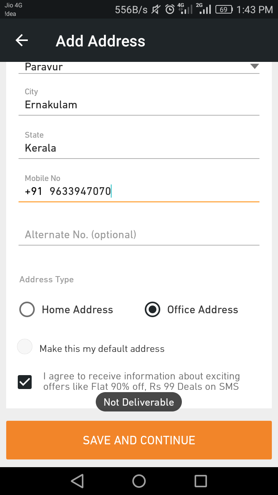Uncheck the SMS offers agreement checkbox
The width and height of the screenshot is (278, 495).
click(25, 382)
